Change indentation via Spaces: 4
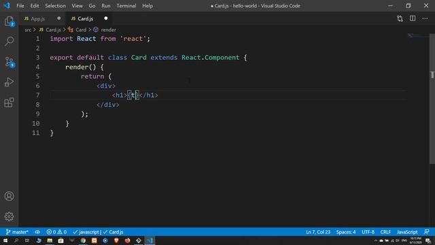This screenshot has width=435, height=245. click(x=346, y=232)
